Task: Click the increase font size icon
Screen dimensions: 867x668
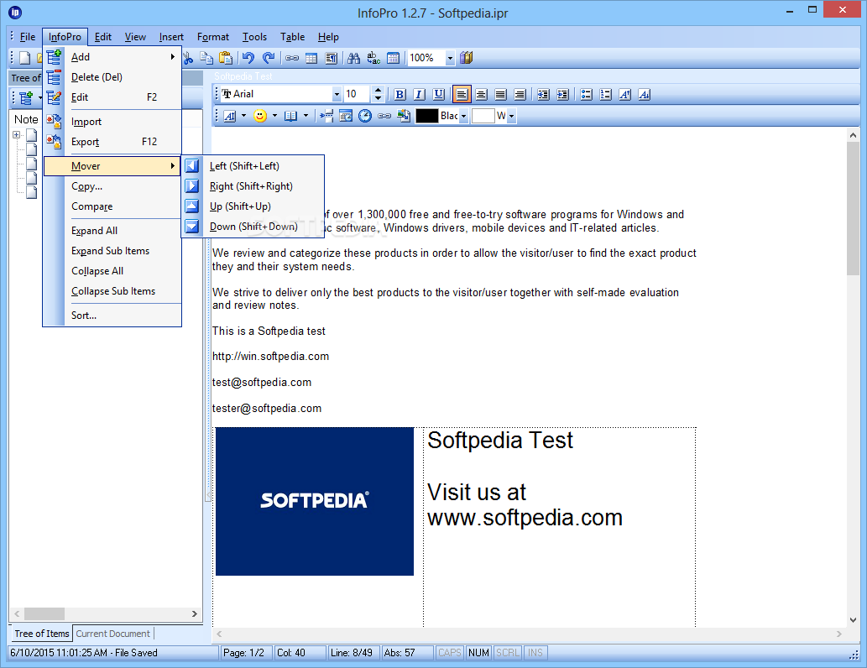Action: 625,95
